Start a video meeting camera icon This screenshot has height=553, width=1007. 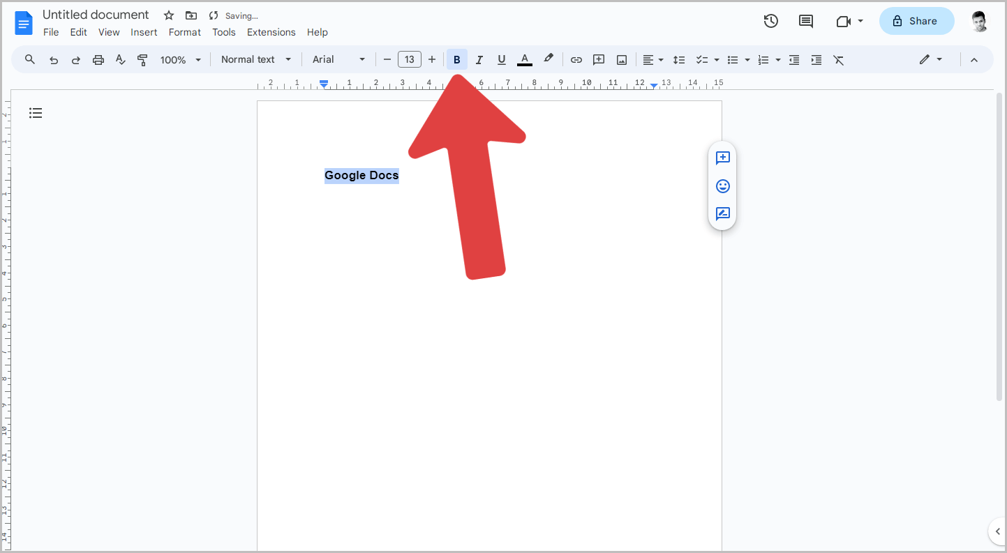843,21
